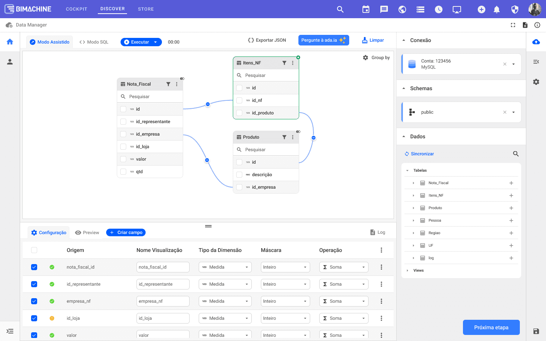Open Group by settings gear

(x=366, y=58)
